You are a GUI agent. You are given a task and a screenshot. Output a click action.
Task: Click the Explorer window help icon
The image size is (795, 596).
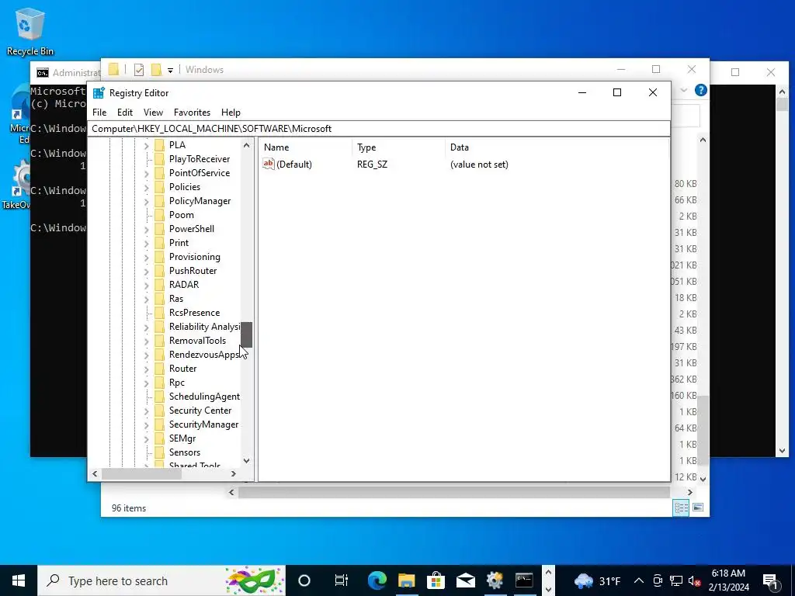701,90
